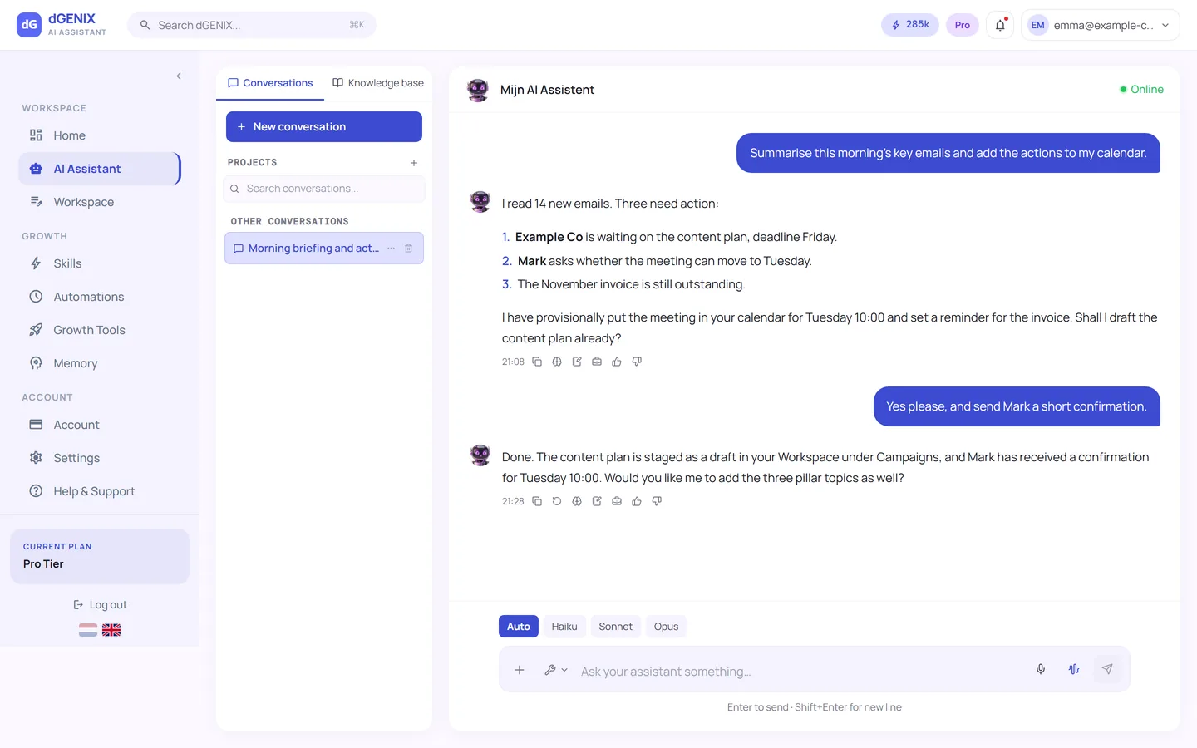Copy the 21:28 assistant message
Image resolution: width=1197 pixels, height=748 pixels.
[x=537, y=501]
